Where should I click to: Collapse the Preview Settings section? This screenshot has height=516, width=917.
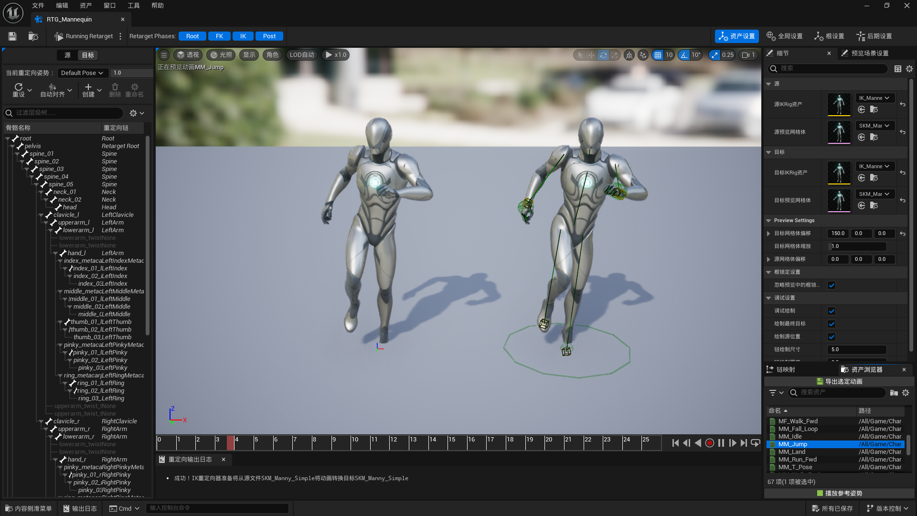[x=768, y=221]
